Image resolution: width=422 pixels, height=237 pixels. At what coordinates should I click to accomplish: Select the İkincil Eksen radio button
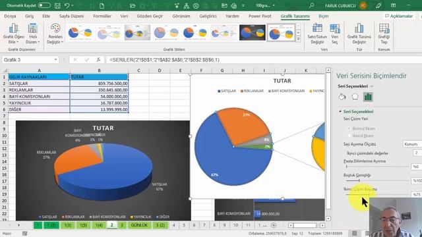tap(349, 136)
